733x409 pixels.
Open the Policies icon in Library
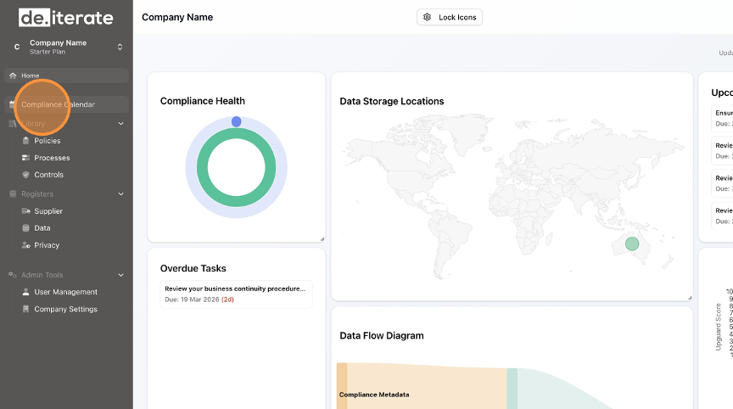(25, 141)
